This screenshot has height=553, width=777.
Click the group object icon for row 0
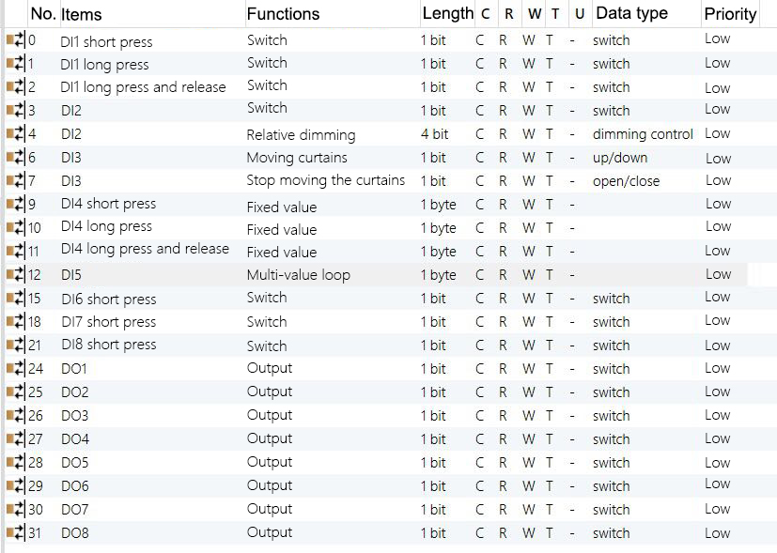(x=16, y=40)
